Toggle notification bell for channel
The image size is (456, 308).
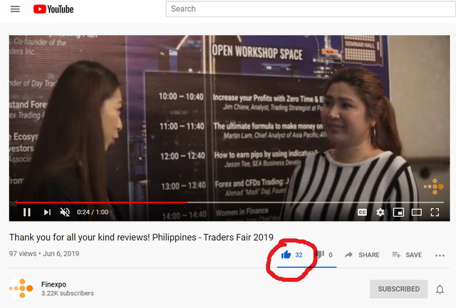(x=440, y=289)
